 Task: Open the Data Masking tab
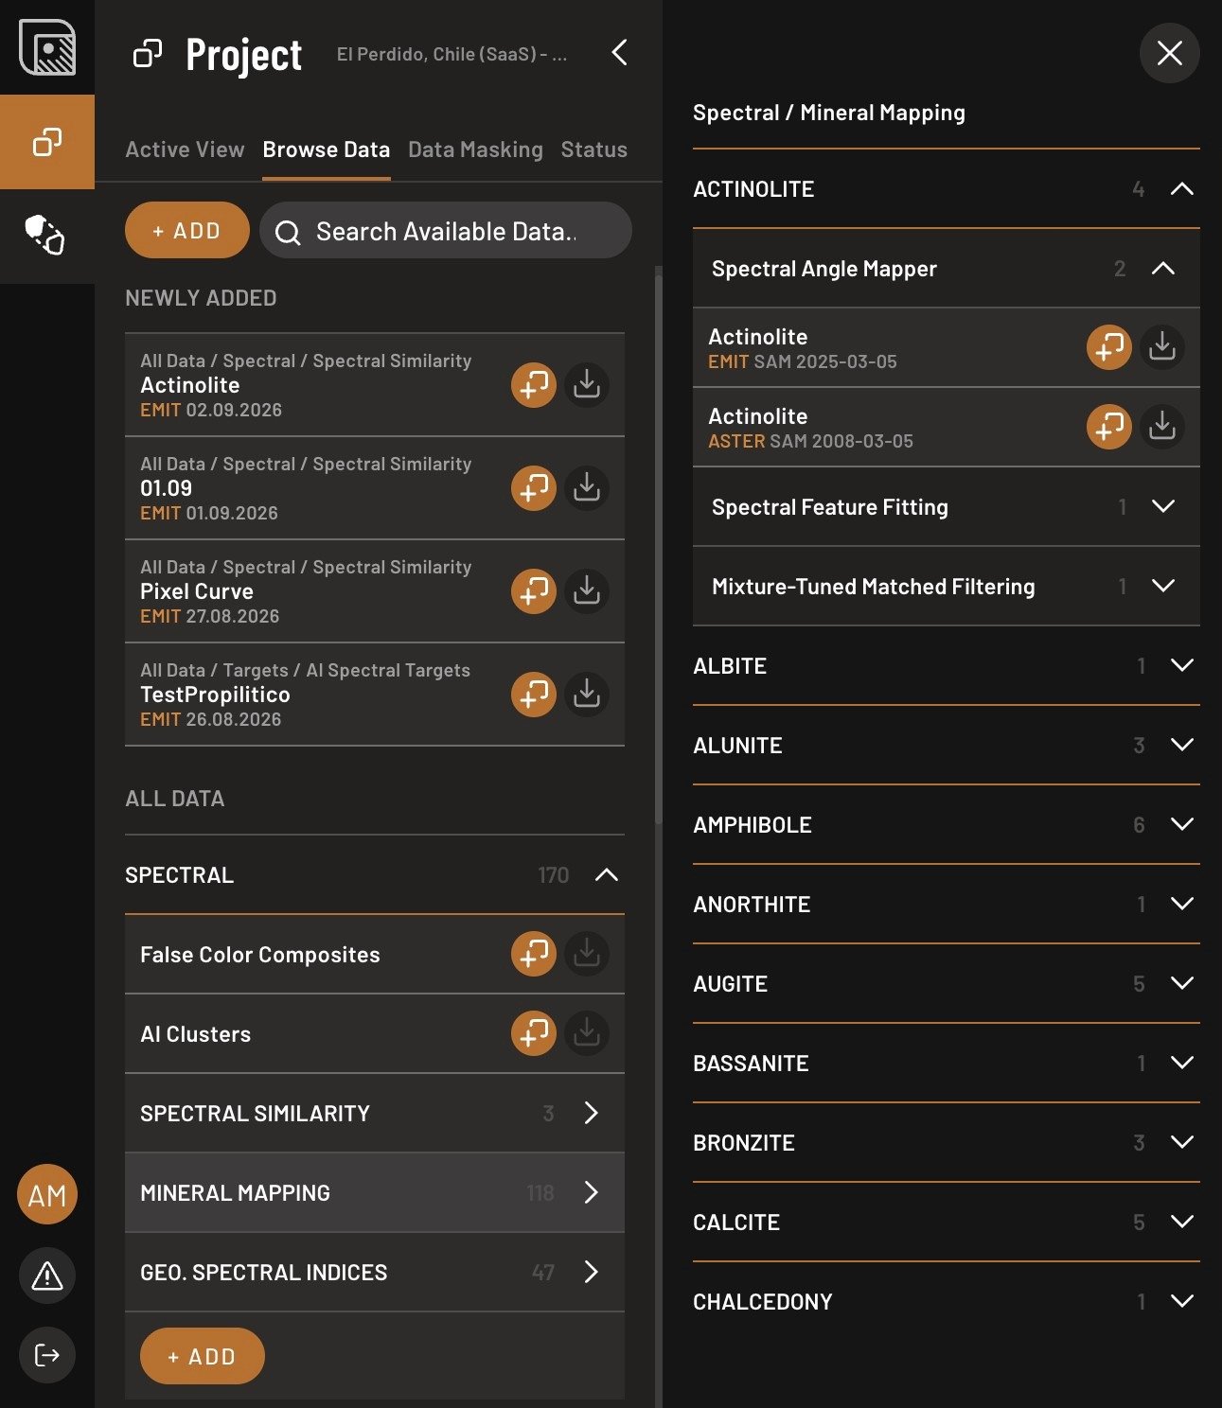coord(475,150)
